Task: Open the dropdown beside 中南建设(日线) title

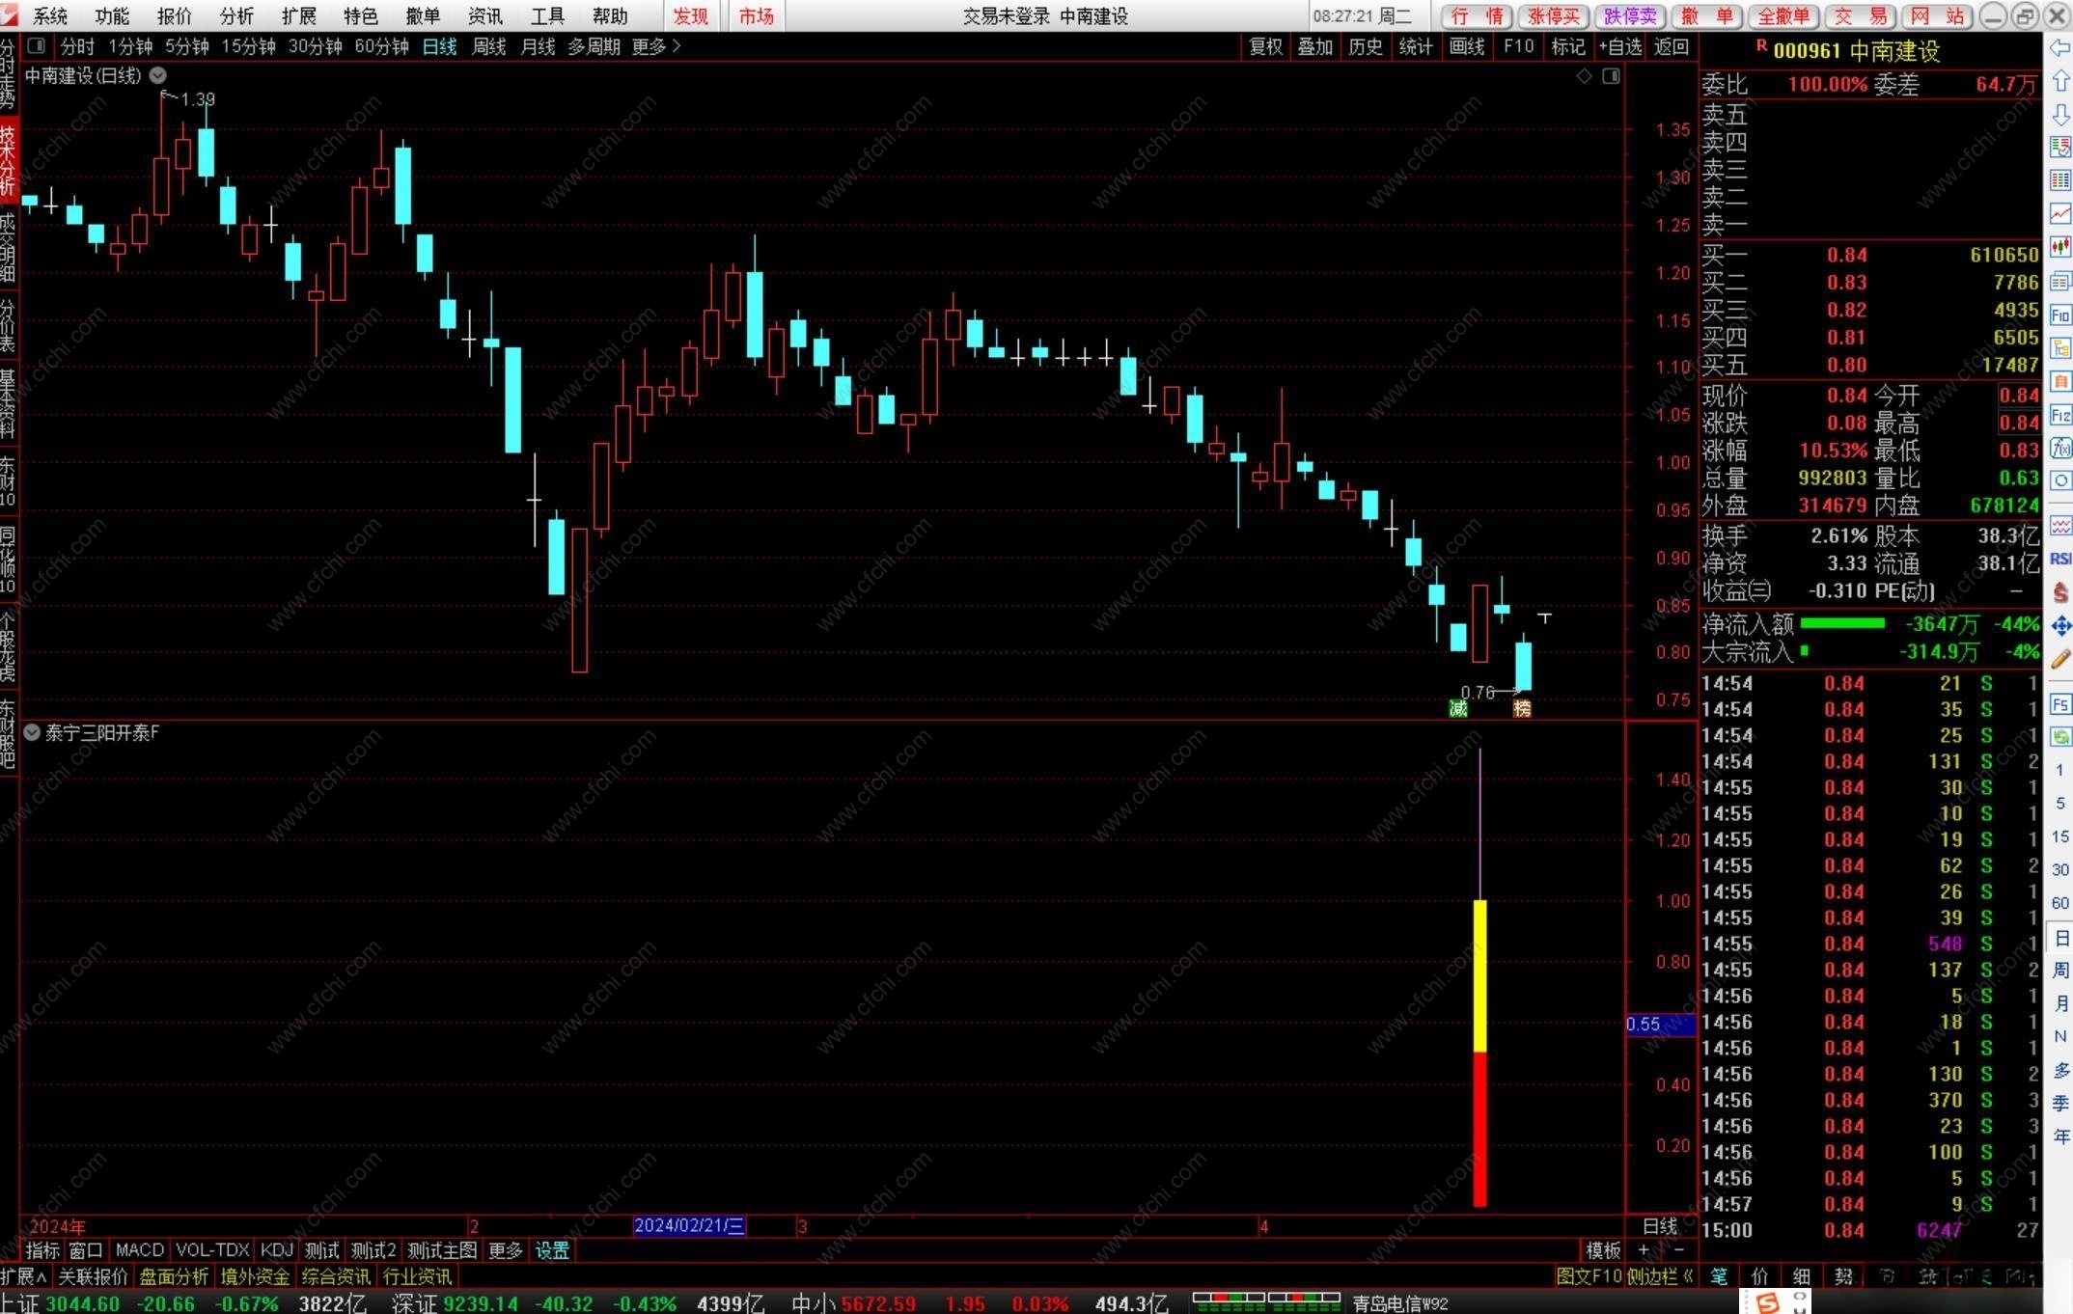Action: pyautogui.click(x=158, y=75)
